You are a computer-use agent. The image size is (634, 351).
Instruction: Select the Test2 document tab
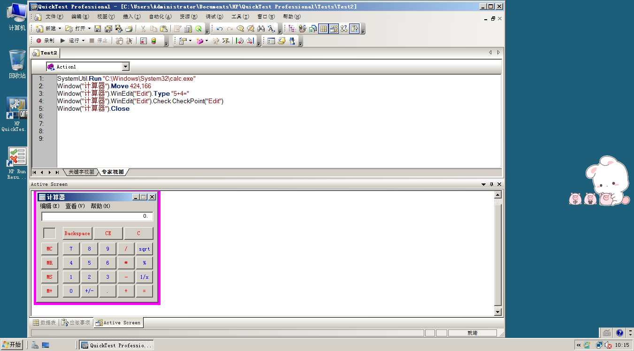tap(45, 53)
